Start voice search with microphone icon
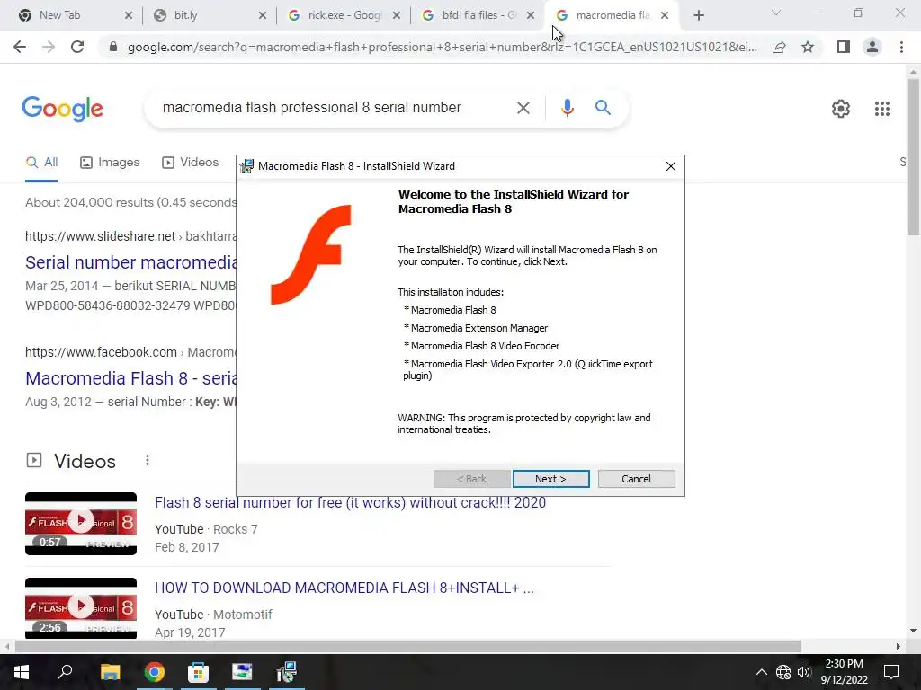The height and width of the screenshot is (690, 921). [x=567, y=108]
